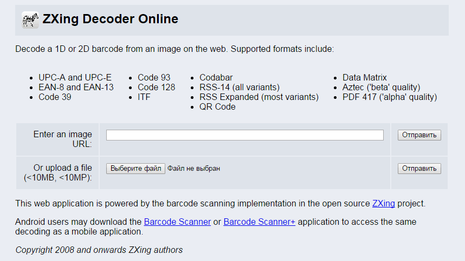Click the Copyright 2008 ZXing authors text

pyautogui.click(x=99, y=250)
